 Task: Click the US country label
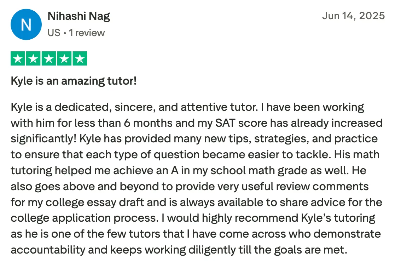[x=54, y=33]
